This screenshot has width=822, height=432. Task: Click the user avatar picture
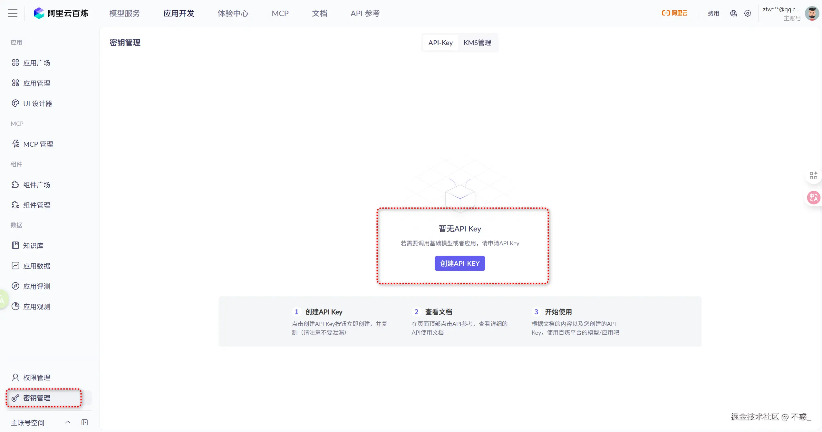(x=812, y=13)
